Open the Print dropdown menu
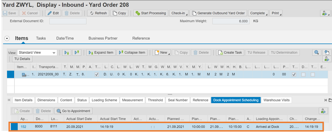This screenshot has height=133, width=332. (276, 13)
